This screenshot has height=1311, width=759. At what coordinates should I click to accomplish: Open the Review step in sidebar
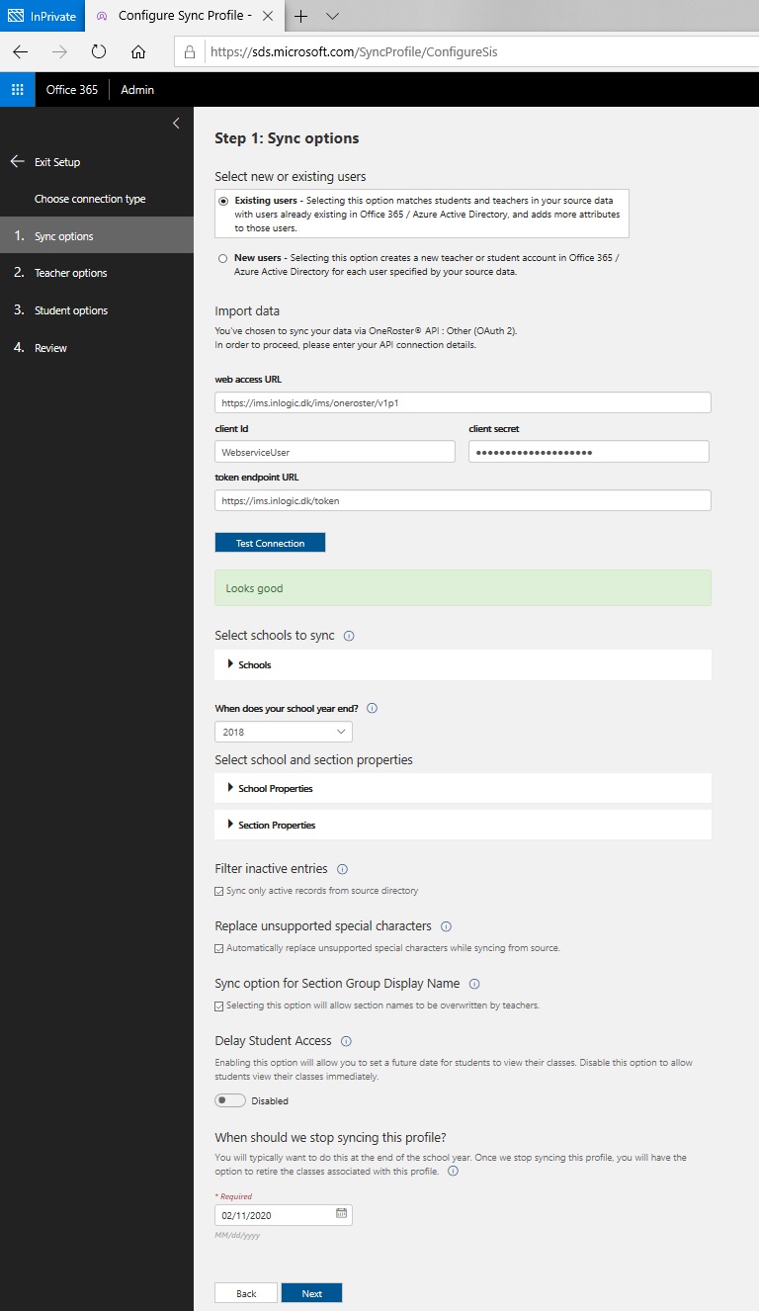(50, 348)
